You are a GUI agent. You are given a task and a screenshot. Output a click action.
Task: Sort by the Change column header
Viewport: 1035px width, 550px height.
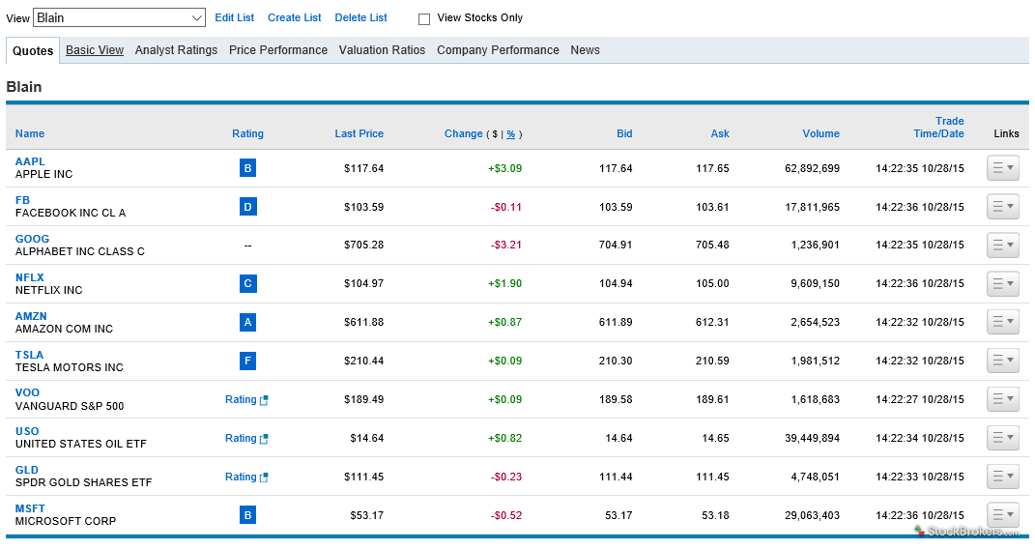tap(463, 133)
